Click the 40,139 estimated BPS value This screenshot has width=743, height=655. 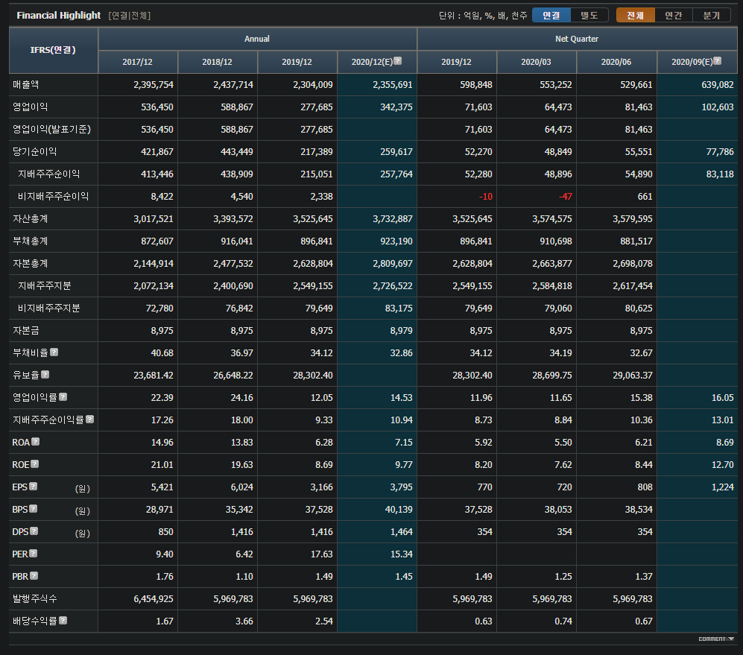[x=399, y=509]
